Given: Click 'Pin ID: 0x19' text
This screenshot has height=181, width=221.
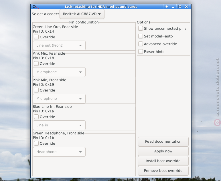Looking at the screenshot, I should [44, 85].
